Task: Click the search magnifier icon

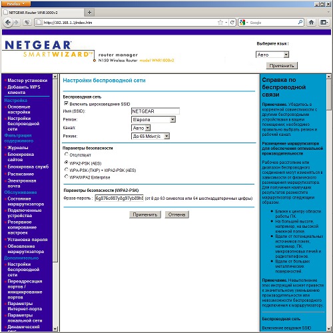Action: 300,22
